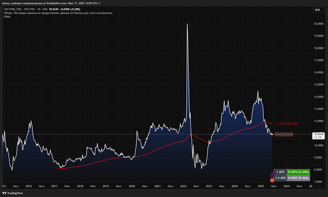This screenshot has width=328, height=197.
Task: Click the 15,0000 price axis label
Action: click(x=318, y=84)
